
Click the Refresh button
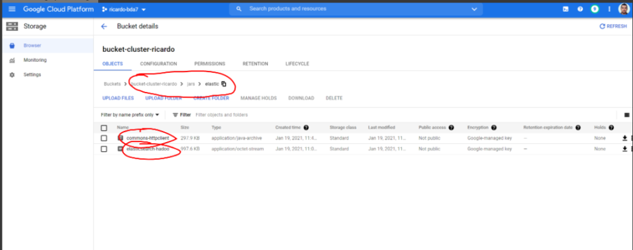point(613,26)
